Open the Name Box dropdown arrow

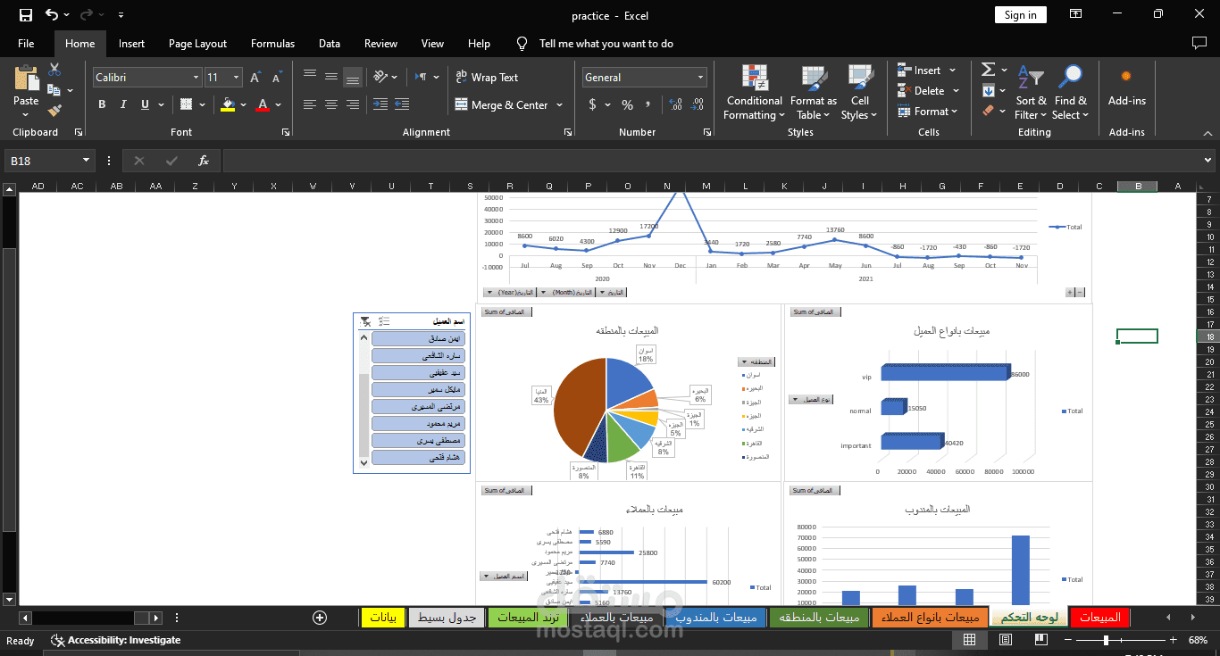tap(87, 161)
